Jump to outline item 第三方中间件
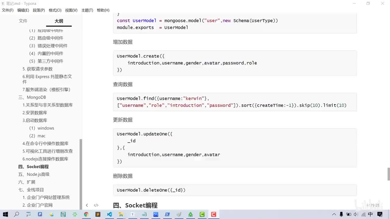Viewport: 390px width, 219px height. tap(46, 61)
